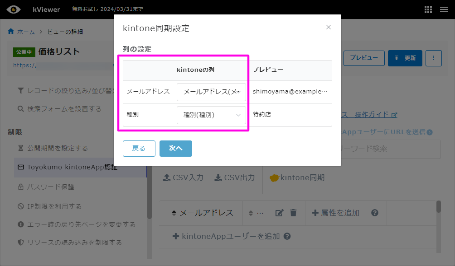Click the funnel filter icon in sidebar

[20, 91]
